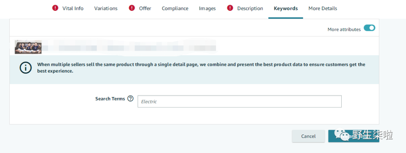The width and height of the screenshot is (406, 153).
Task: Select the Compliance tab
Action: point(175,8)
